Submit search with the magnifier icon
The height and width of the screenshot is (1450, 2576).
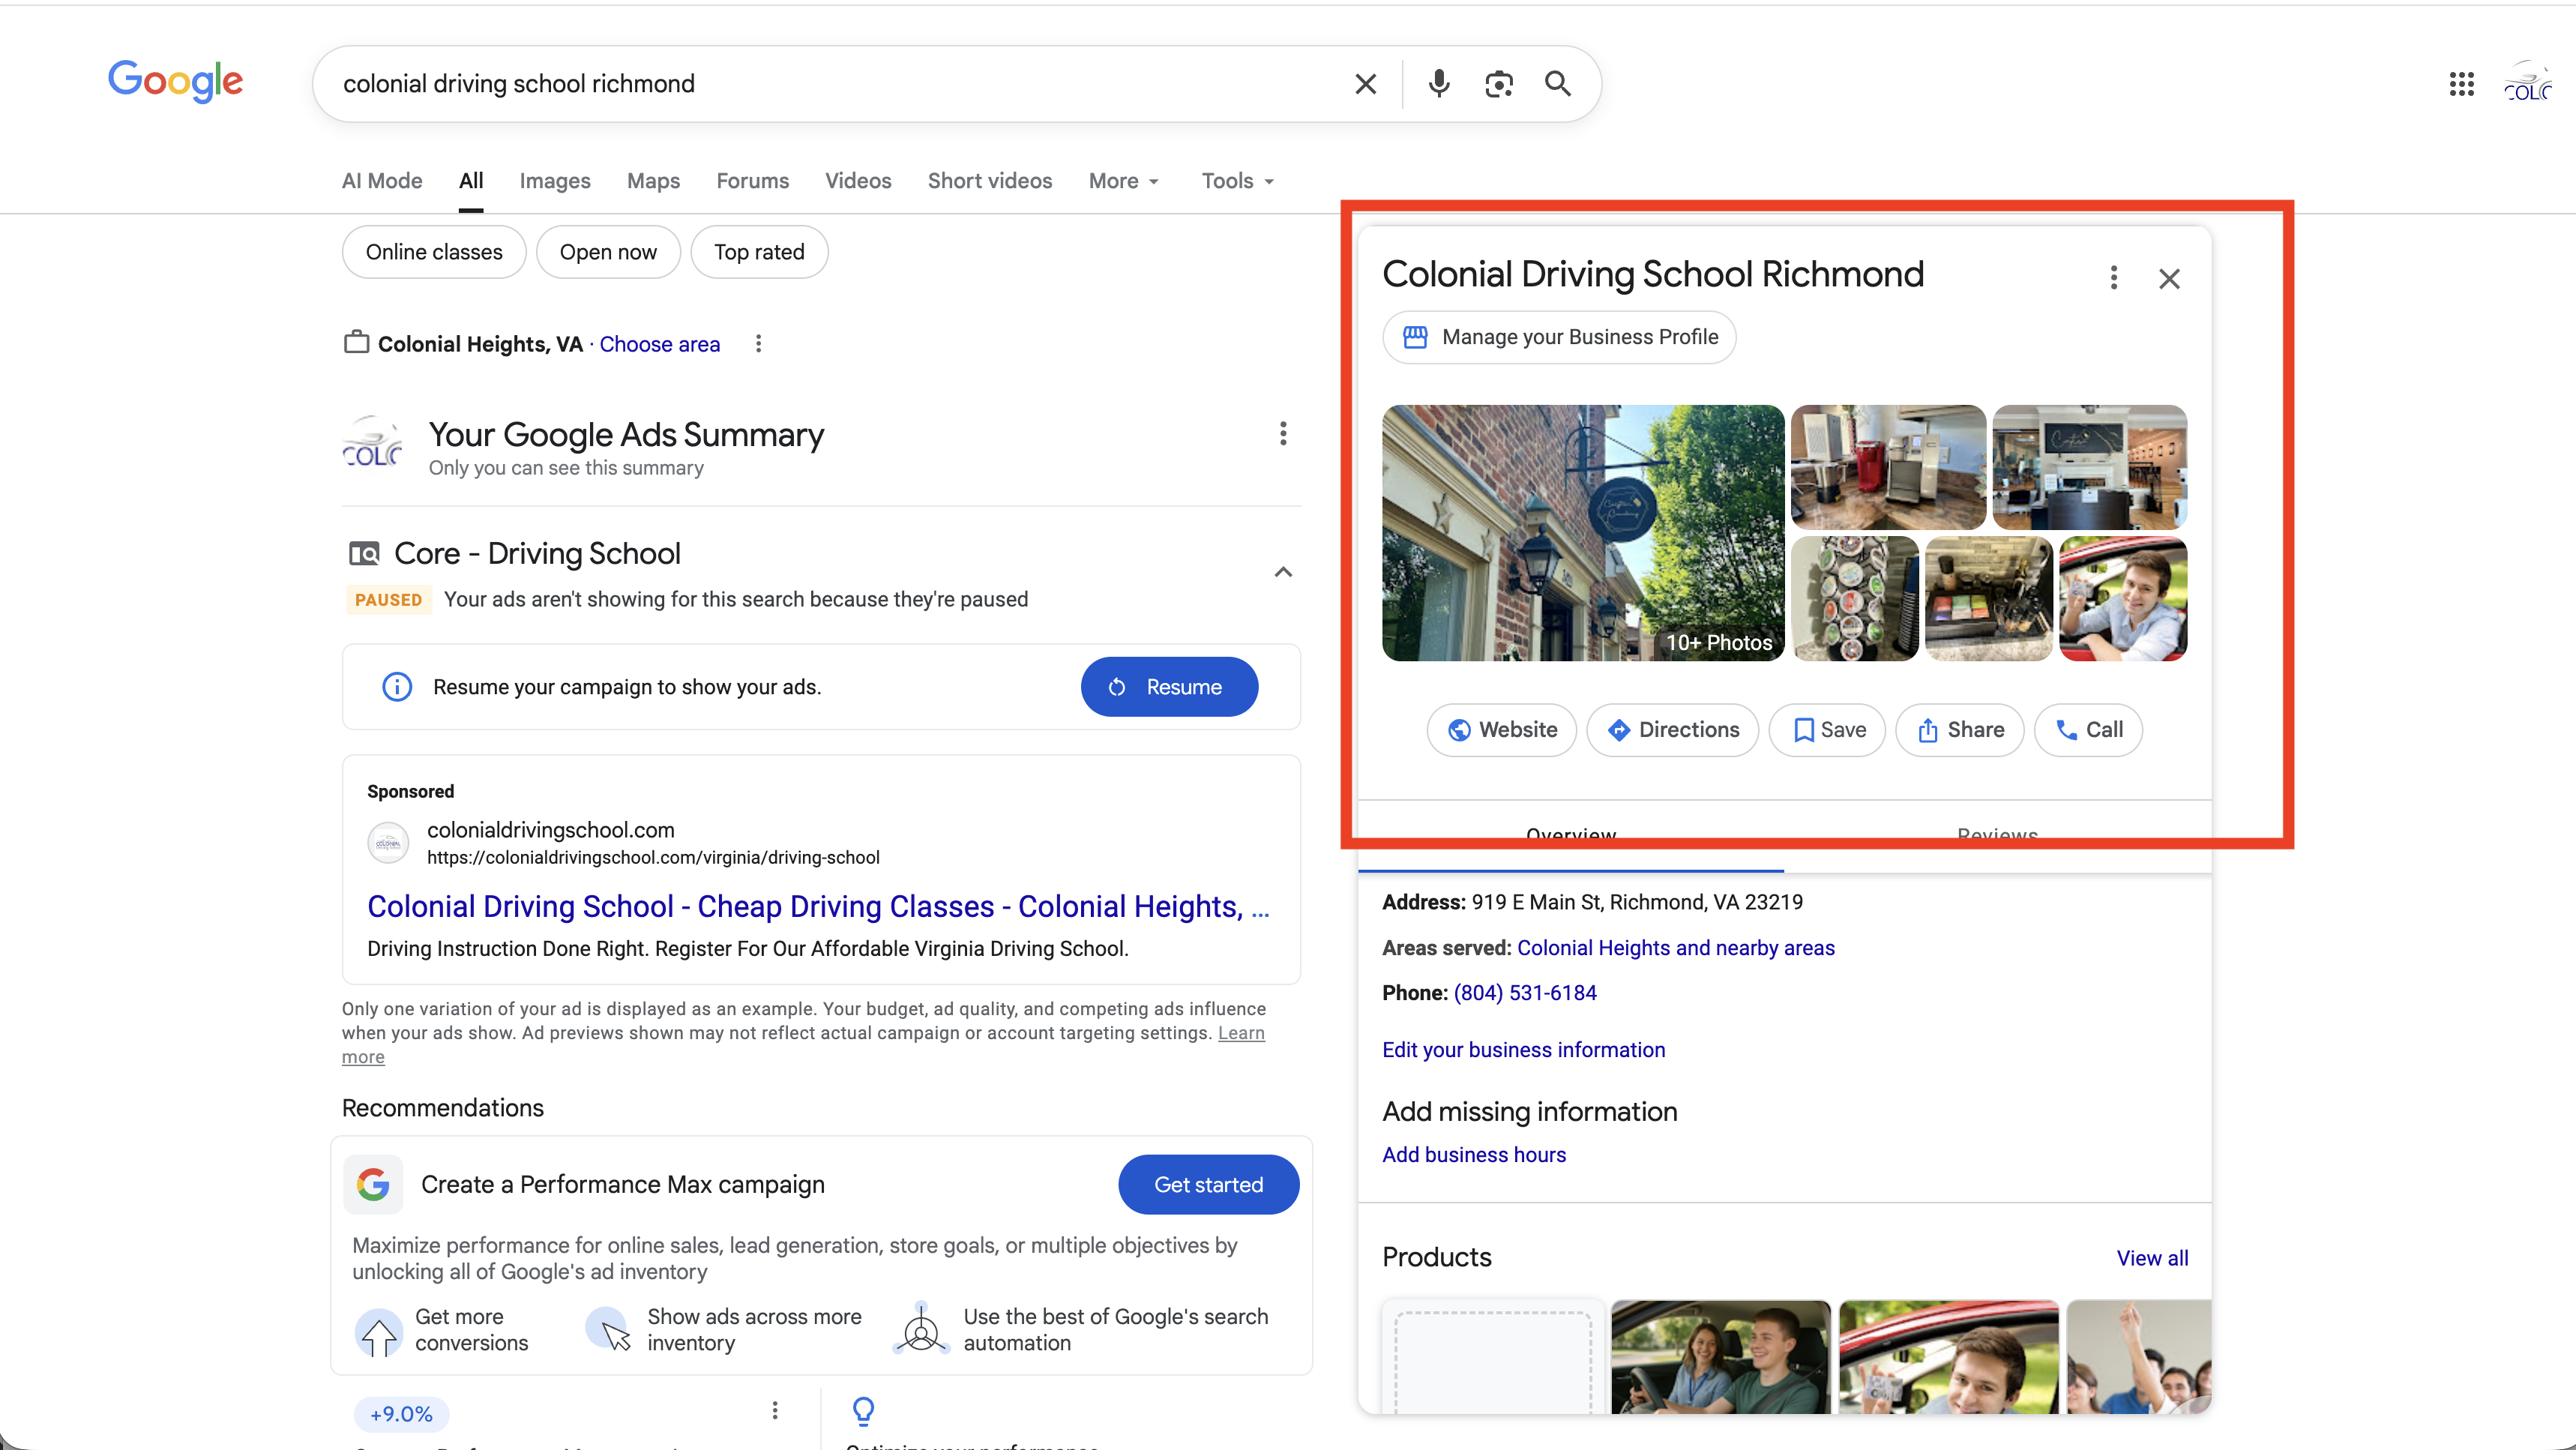1557,84
